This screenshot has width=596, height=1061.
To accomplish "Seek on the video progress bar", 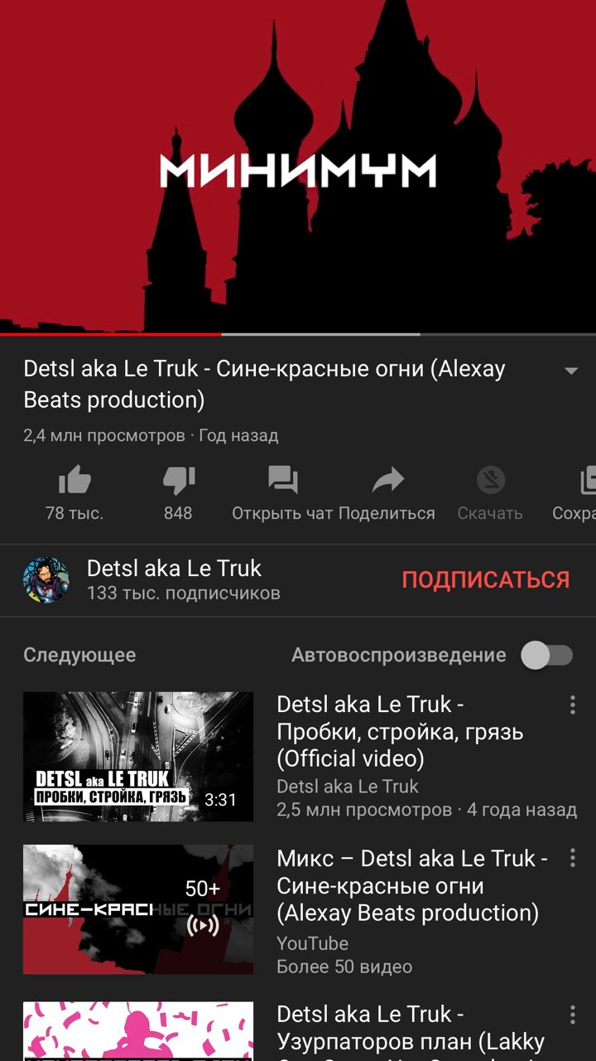I will pyautogui.click(x=298, y=334).
